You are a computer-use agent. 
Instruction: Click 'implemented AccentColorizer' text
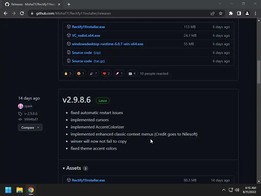(x=97, y=127)
